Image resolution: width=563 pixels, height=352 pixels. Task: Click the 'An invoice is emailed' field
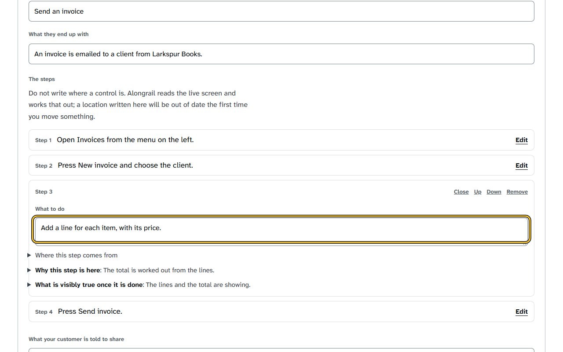[x=281, y=54]
